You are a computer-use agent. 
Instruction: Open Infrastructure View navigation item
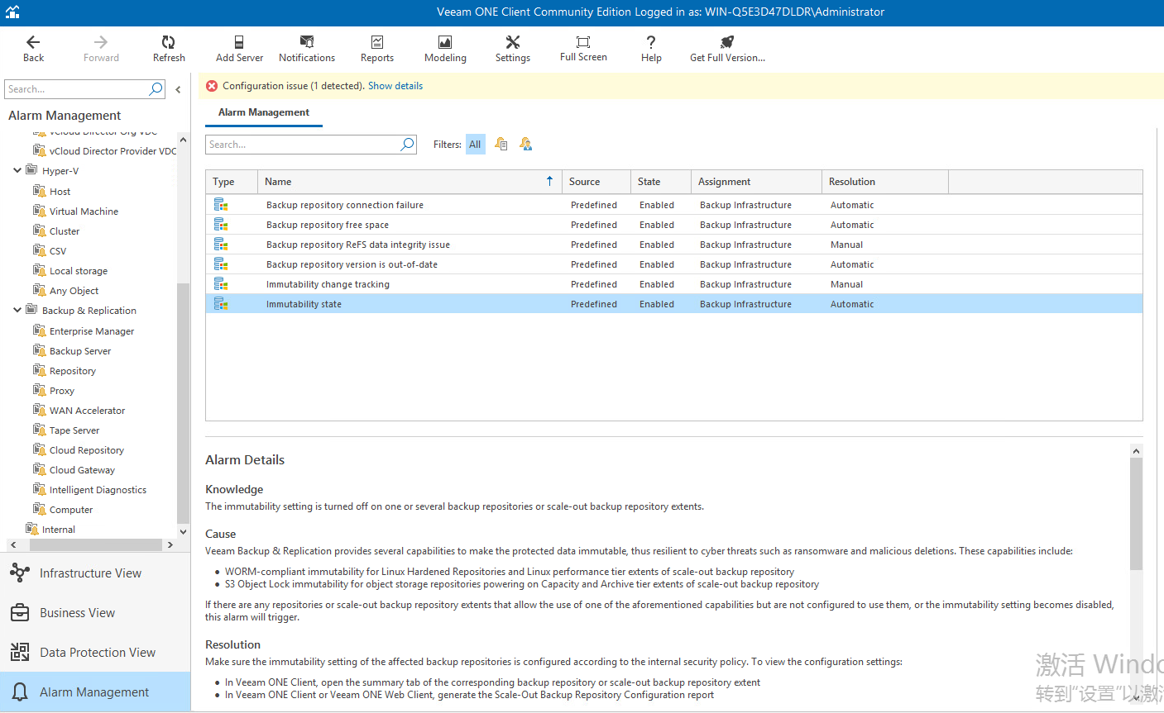click(95, 573)
